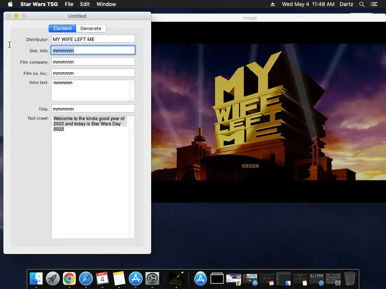Click the Star Wars TSG Dock icon
The width and height of the screenshot is (386, 289).
pos(176,278)
